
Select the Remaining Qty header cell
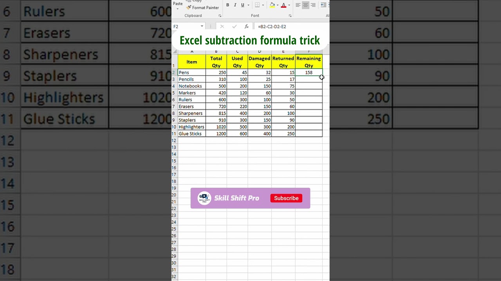coord(309,62)
